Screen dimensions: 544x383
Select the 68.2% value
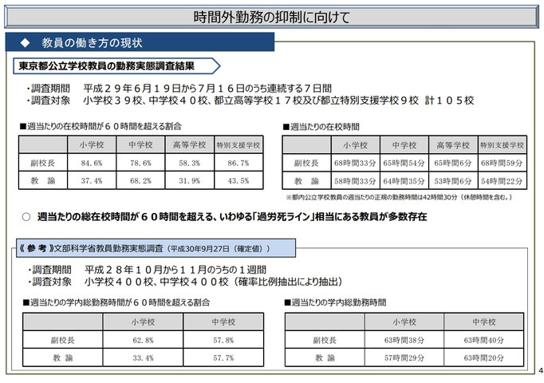[x=140, y=181]
